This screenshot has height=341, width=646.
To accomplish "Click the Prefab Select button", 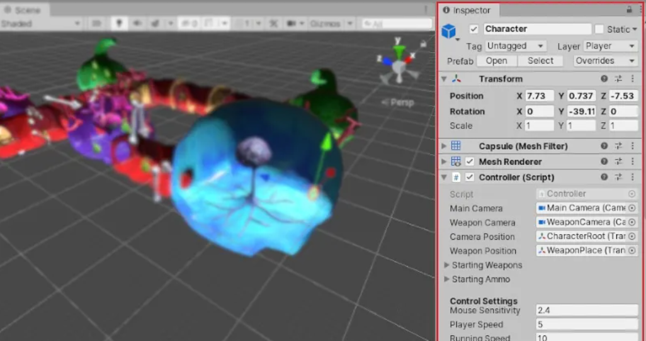I will tap(540, 61).
